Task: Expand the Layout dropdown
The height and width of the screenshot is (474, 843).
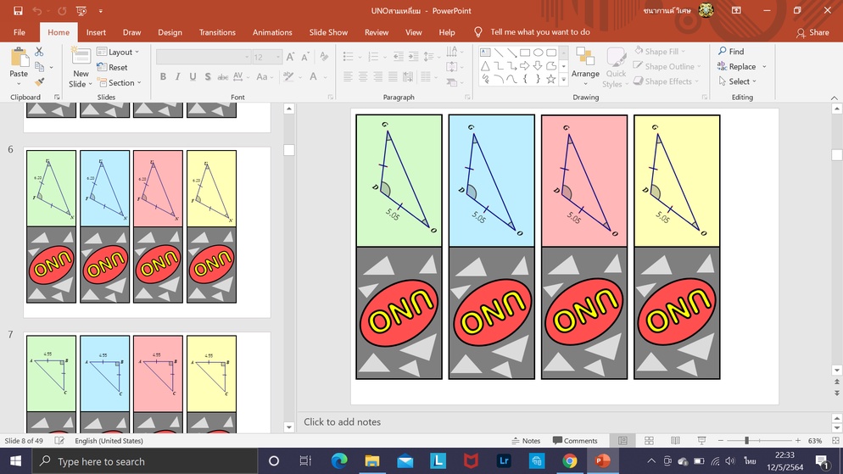Action: click(x=118, y=52)
